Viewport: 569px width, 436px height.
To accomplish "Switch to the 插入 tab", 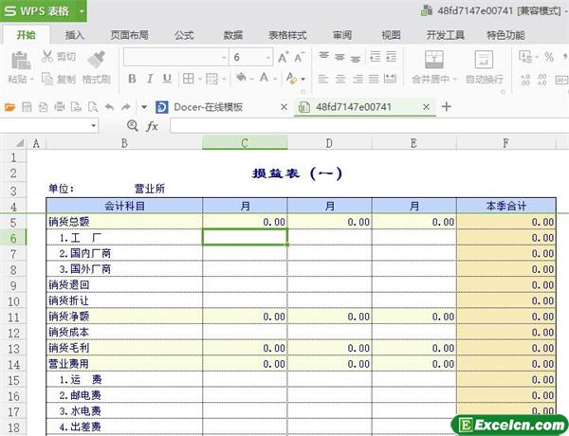I will 74,35.
